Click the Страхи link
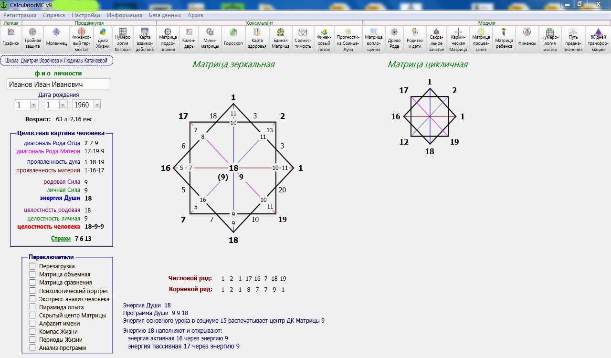 tap(61, 239)
